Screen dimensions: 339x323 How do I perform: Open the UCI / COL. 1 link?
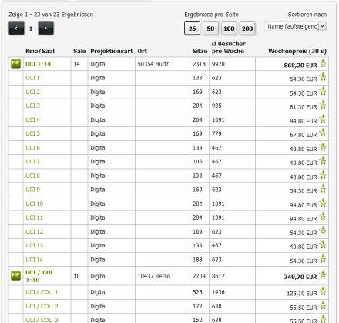tap(42, 292)
